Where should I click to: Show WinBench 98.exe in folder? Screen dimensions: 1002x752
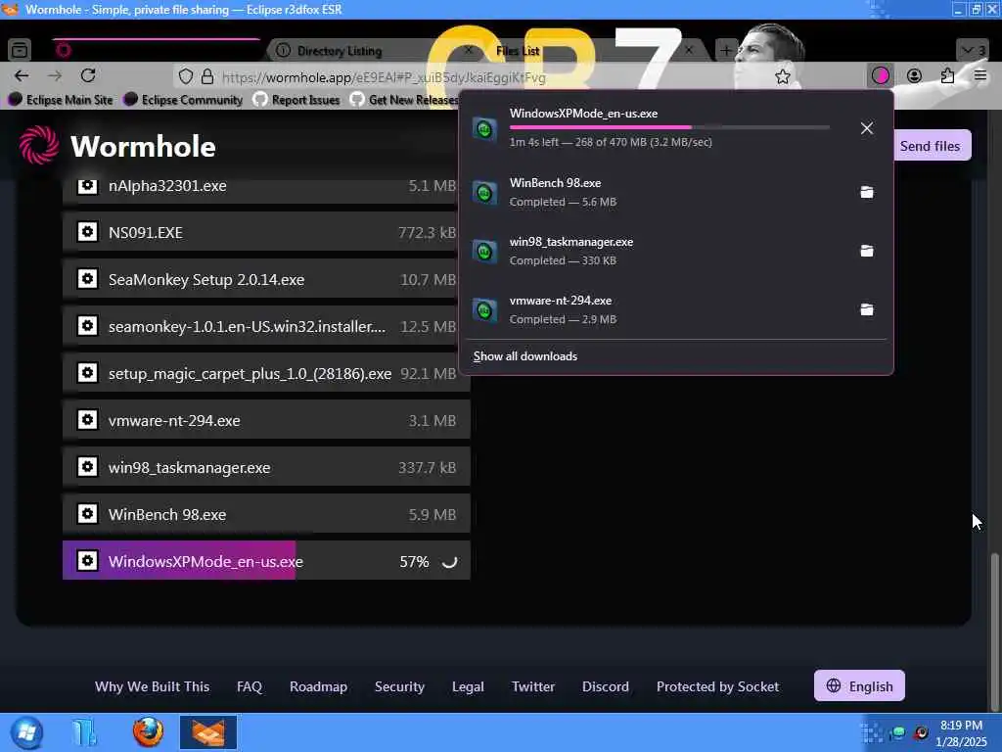click(x=867, y=192)
